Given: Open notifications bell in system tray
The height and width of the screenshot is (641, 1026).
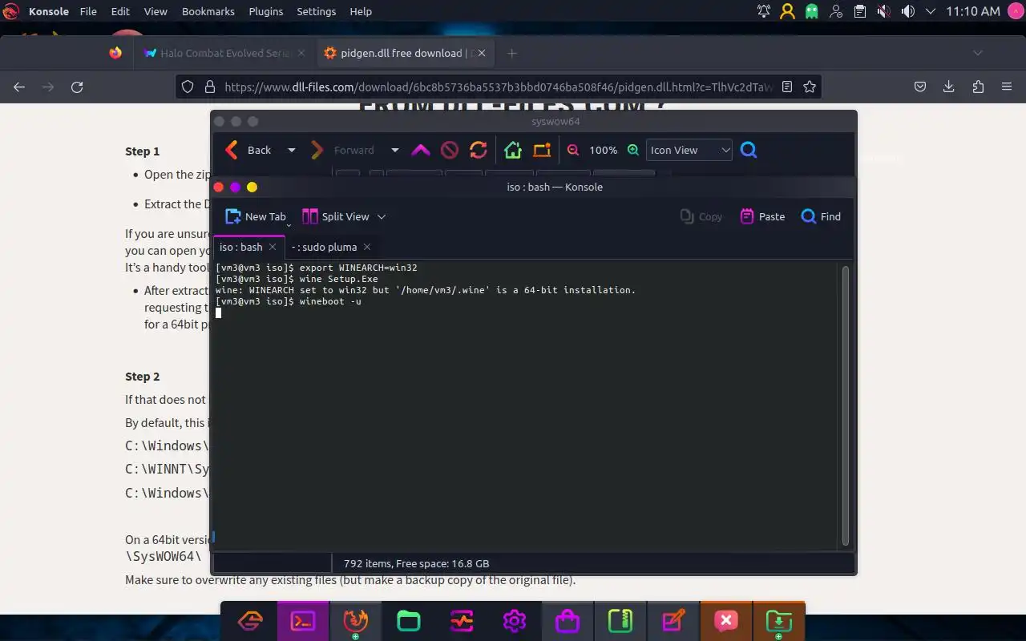Looking at the screenshot, I should tap(764, 11).
